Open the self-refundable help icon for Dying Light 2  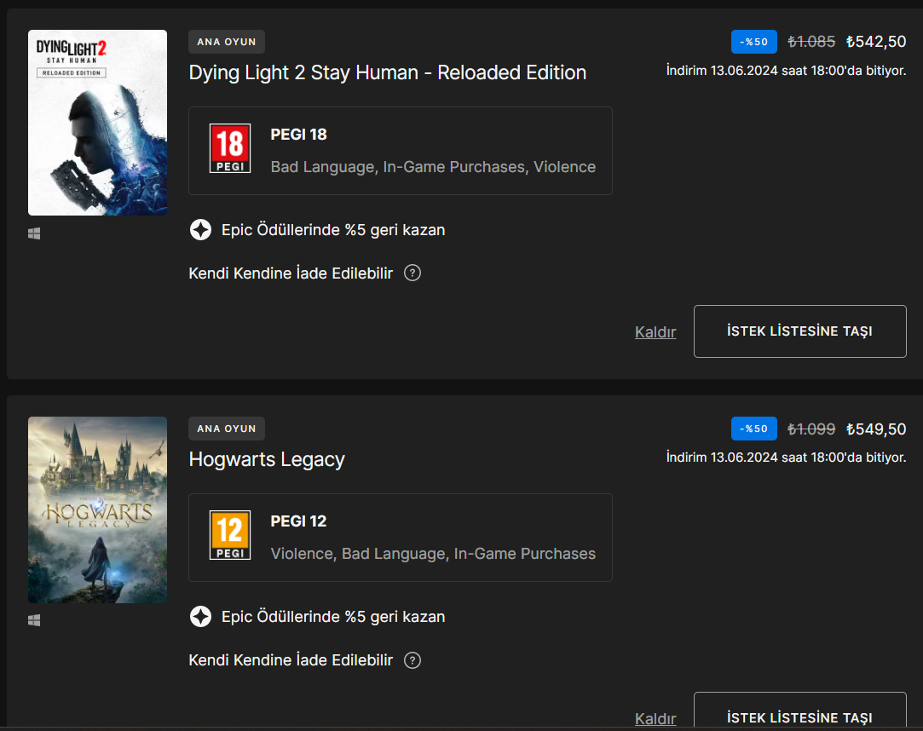pyautogui.click(x=412, y=273)
